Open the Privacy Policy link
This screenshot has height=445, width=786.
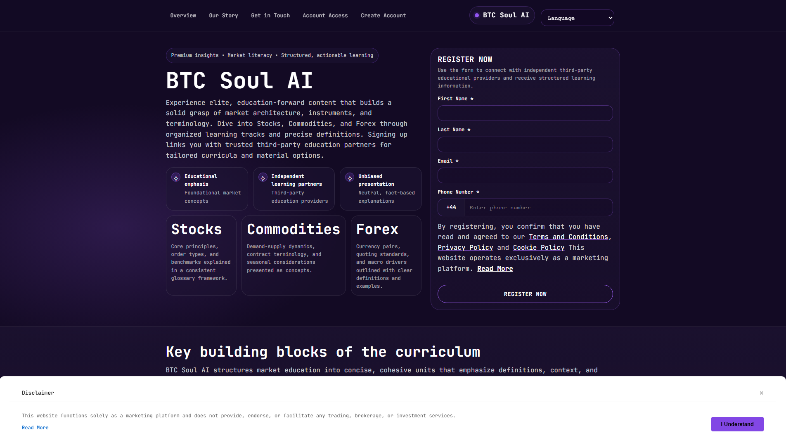pos(465,248)
